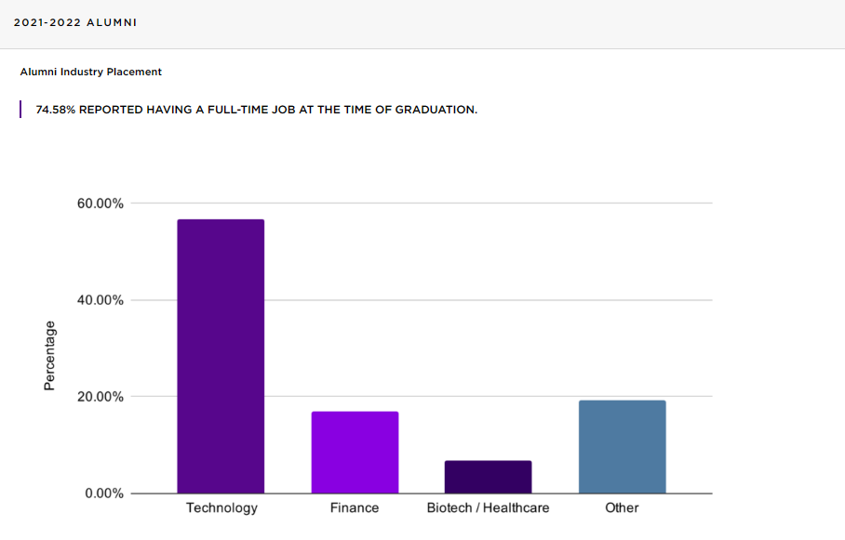The image size is (845, 540).
Task: Click the bright purple Finance bar
Action: (355, 452)
